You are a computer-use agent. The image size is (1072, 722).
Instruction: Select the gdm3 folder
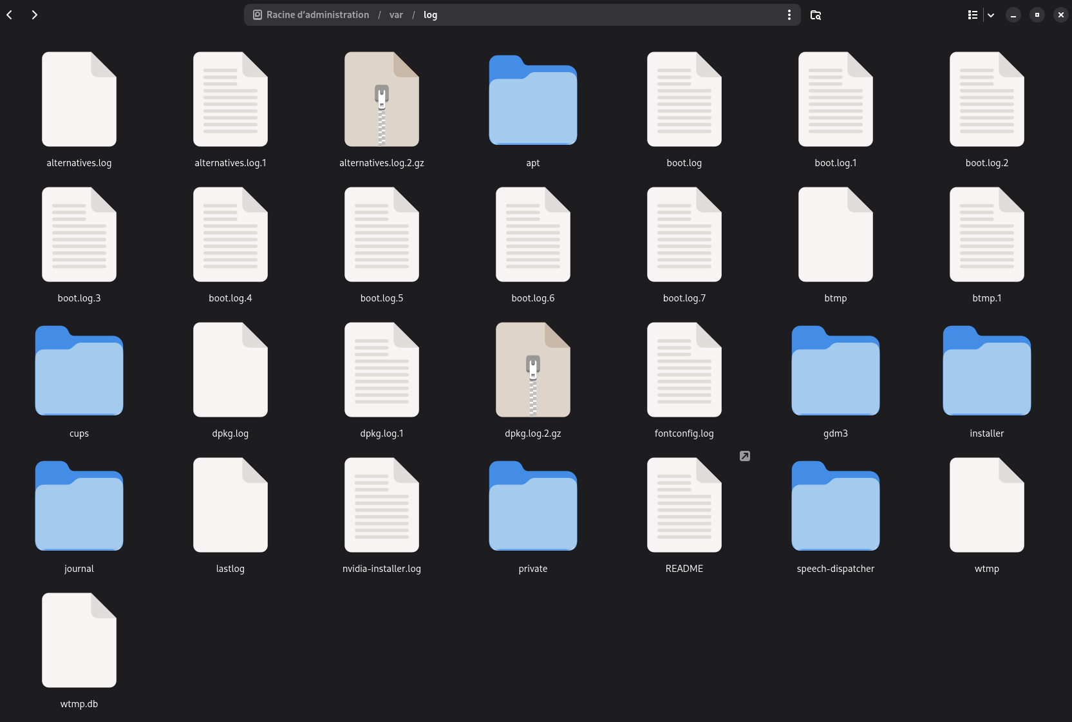[x=836, y=370]
